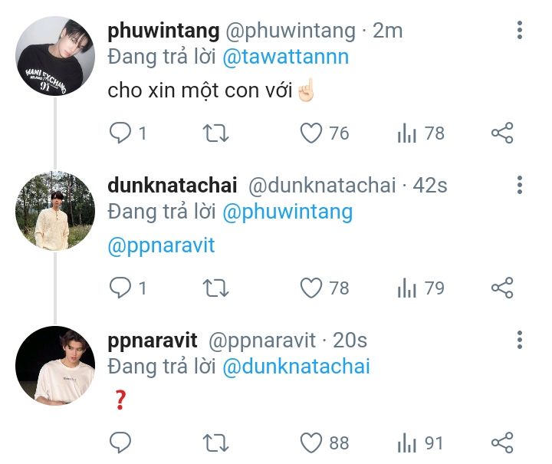
Task: Retweet dunknatachai's tweet
Action: click(x=215, y=288)
